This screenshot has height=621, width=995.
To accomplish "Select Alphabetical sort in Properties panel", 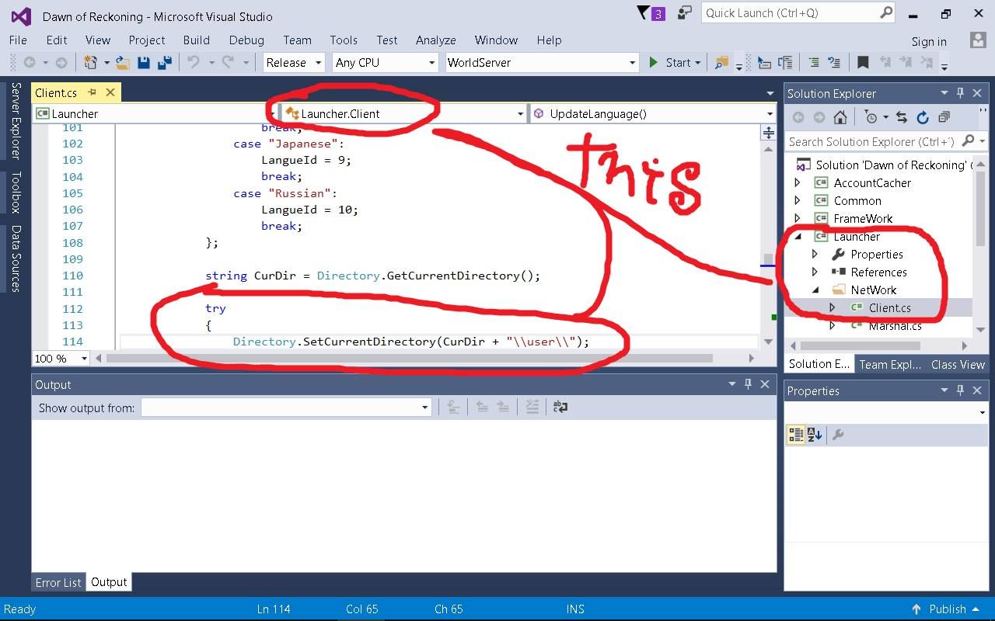I will tap(815, 435).
